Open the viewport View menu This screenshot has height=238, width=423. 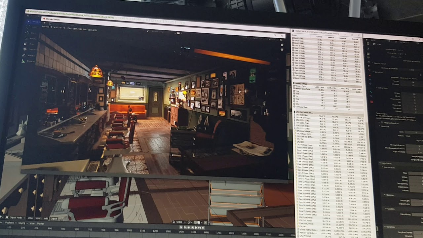[30, 218]
